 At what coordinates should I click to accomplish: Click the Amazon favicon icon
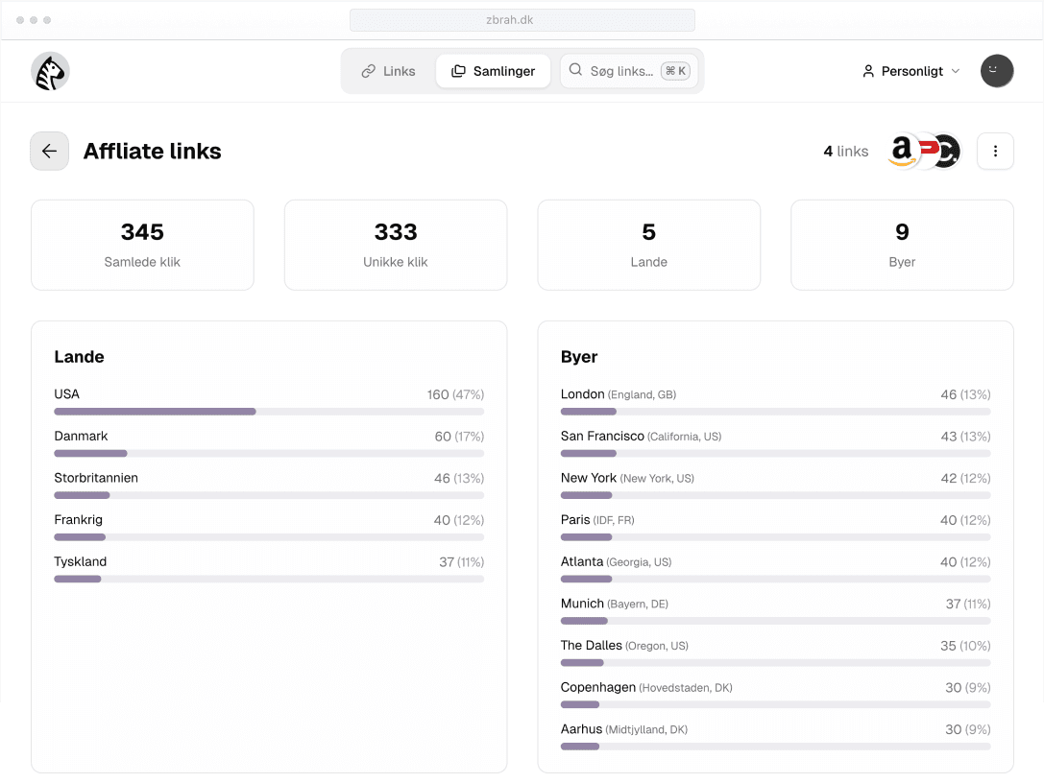pyautogui.click(x=901, y=152)
